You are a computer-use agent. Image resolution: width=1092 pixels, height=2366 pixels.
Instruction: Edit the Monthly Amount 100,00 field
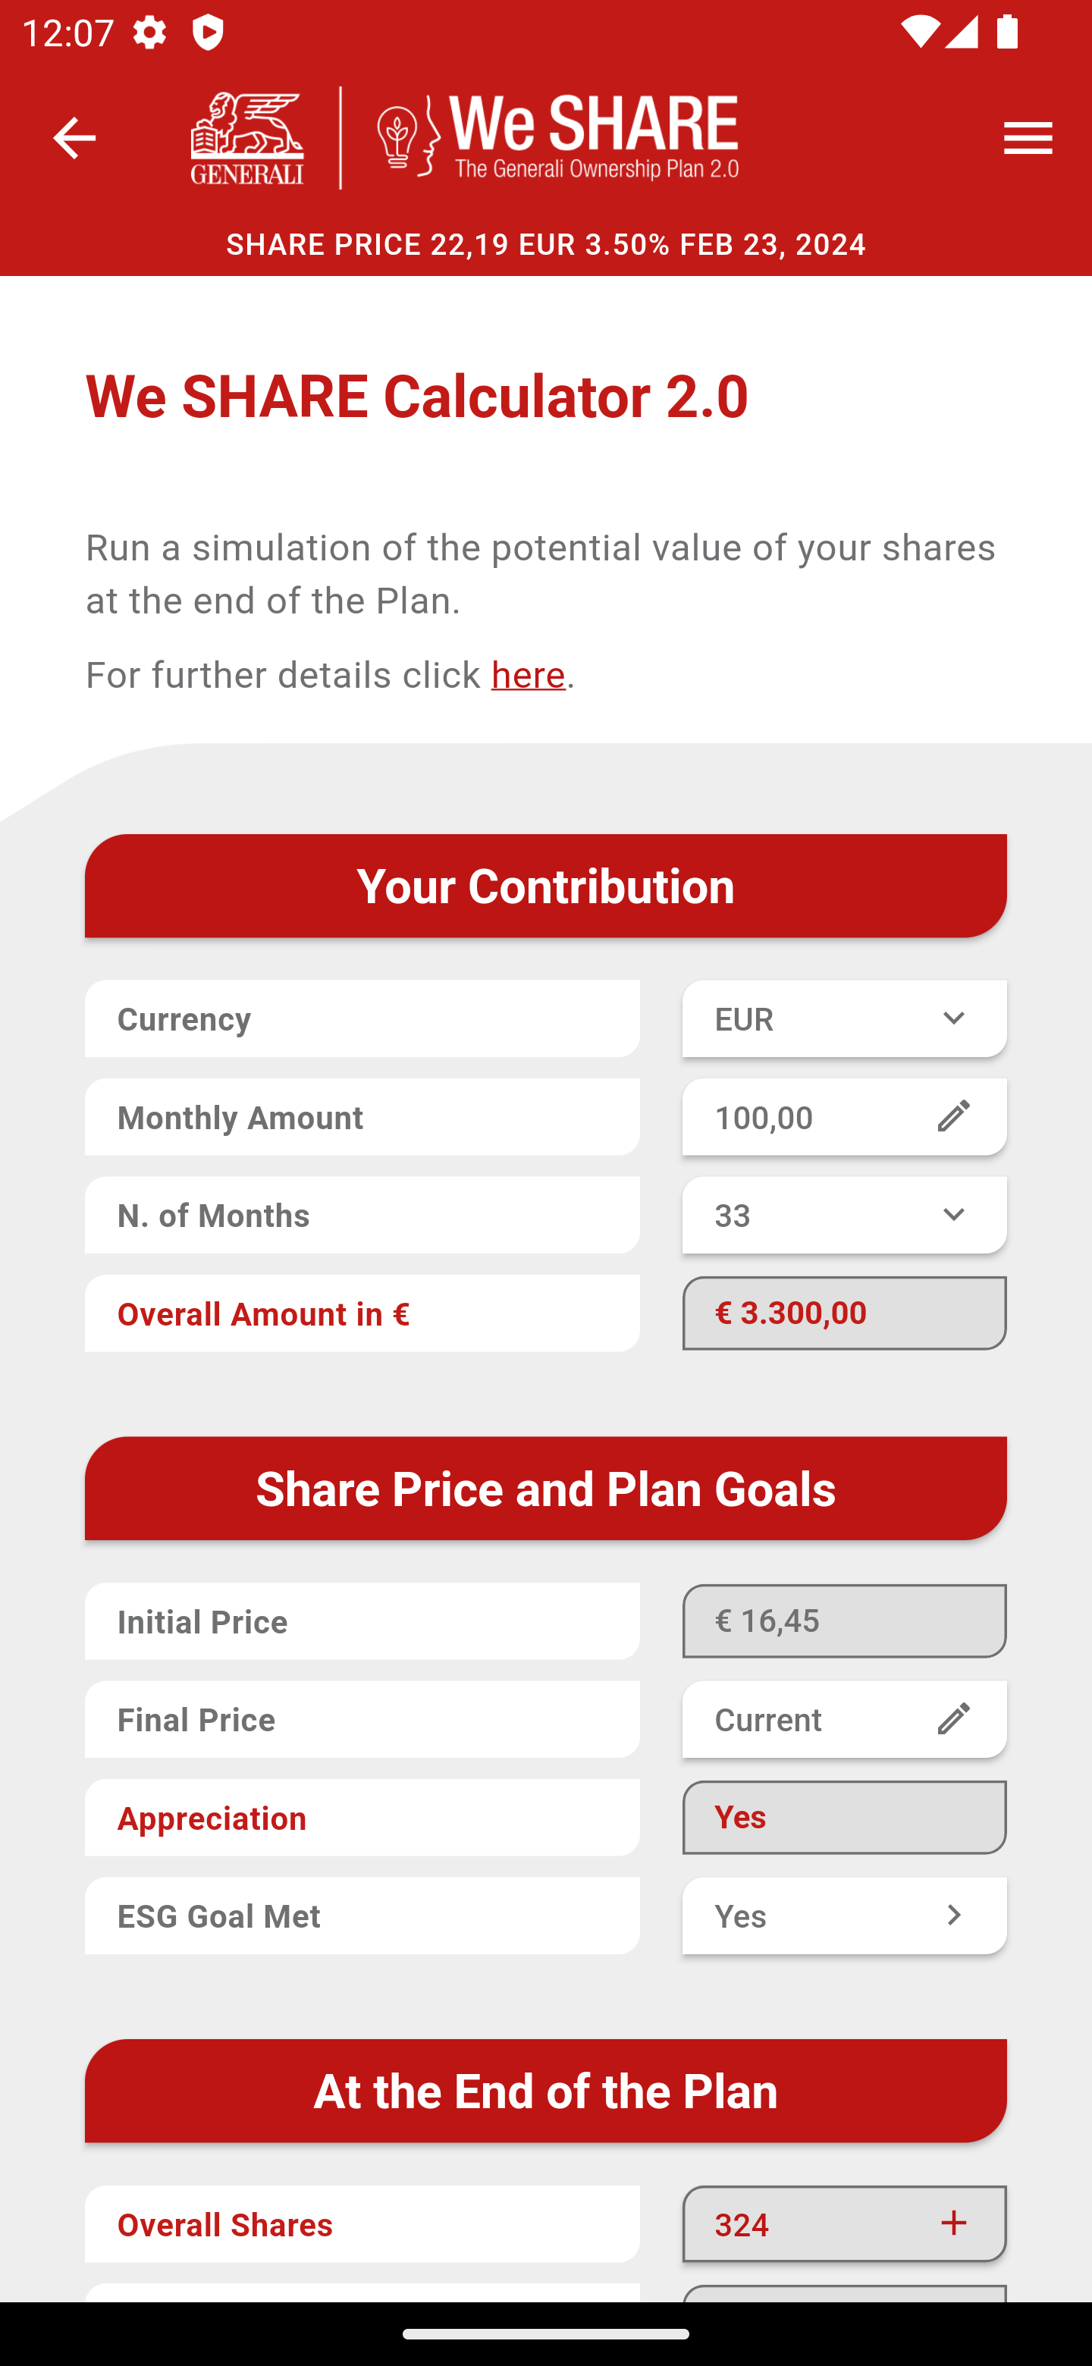[808, 1118]
